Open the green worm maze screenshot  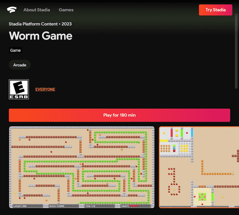tap(82, 167)
